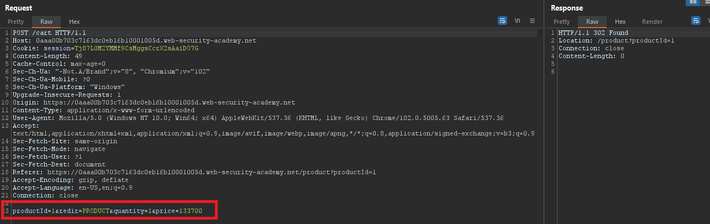
Task: Open the Response Pretty tab
Action: 561,22
